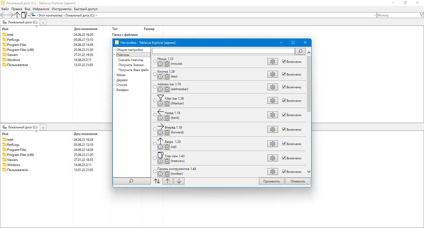Open settings gear for Панель инструментов plugin

(273, 172)
